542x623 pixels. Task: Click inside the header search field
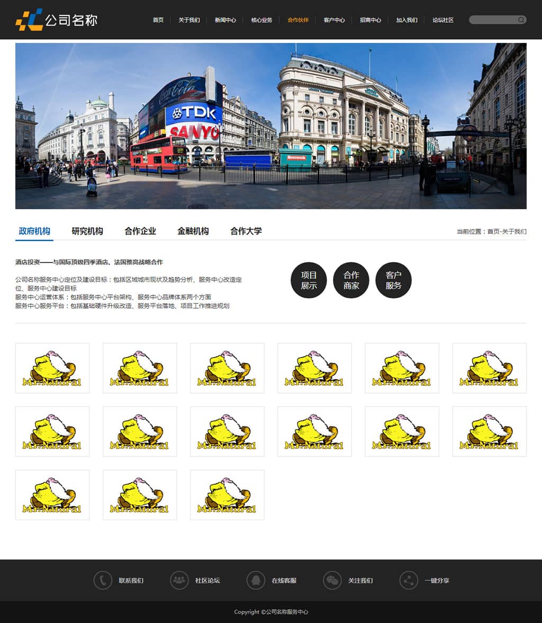(x=492, y=20)
